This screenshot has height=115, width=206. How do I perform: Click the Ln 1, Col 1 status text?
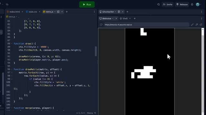point(81,113)
